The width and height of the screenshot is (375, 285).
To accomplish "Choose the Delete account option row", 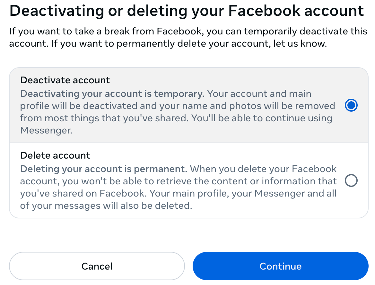I will tap(180, 180).
